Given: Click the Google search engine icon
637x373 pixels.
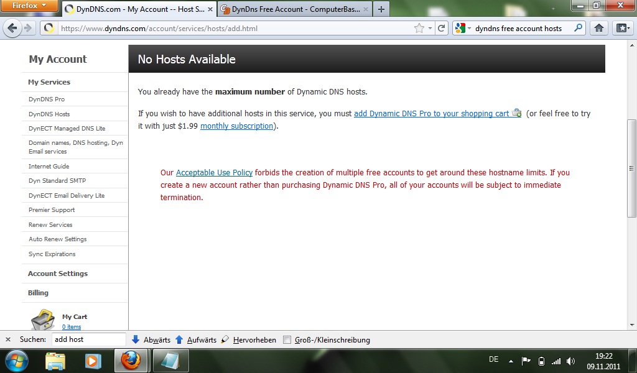Looking at the screenshot, I should [460, 28].
